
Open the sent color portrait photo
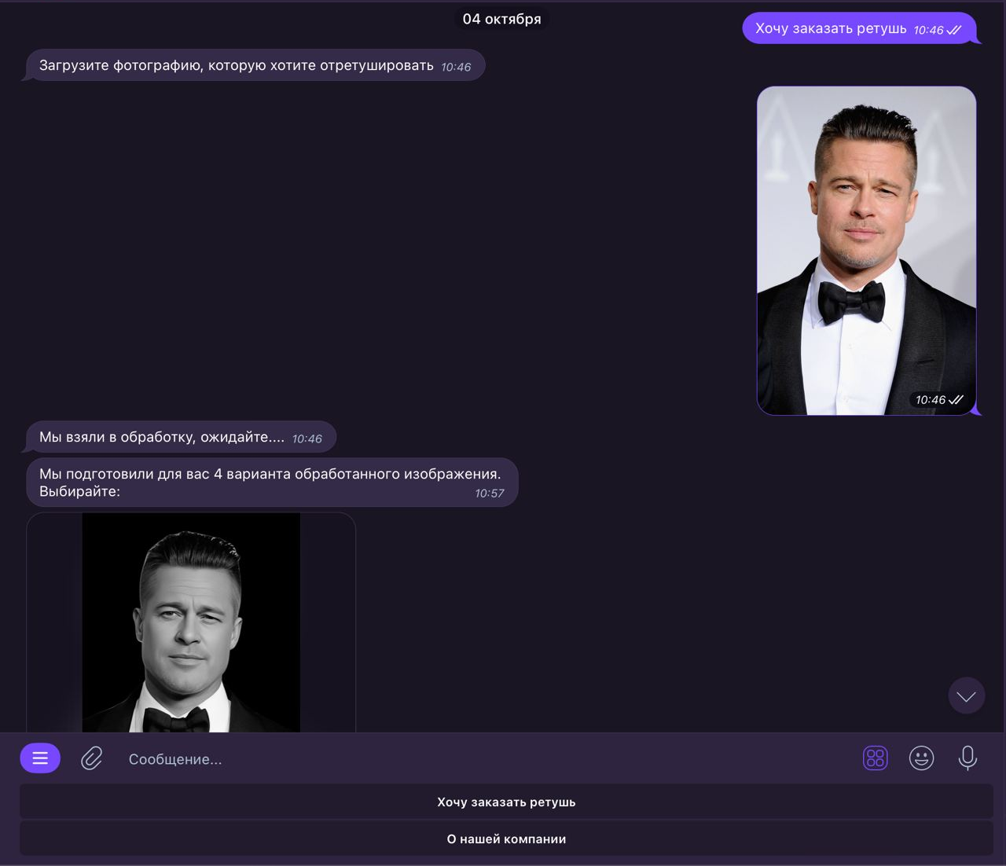point(866,251)
